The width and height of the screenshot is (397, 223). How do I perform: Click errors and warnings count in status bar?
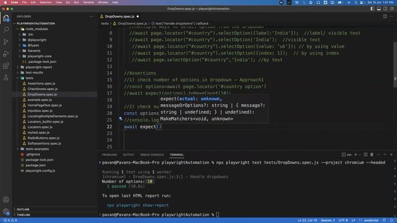pyautogui.click(x=11, y=221)
